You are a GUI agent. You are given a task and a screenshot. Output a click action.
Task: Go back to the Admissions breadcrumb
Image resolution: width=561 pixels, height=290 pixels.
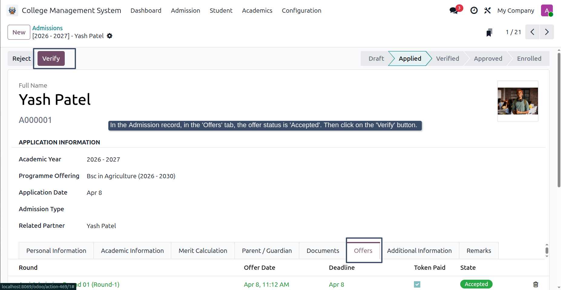(x=48, y=28)
